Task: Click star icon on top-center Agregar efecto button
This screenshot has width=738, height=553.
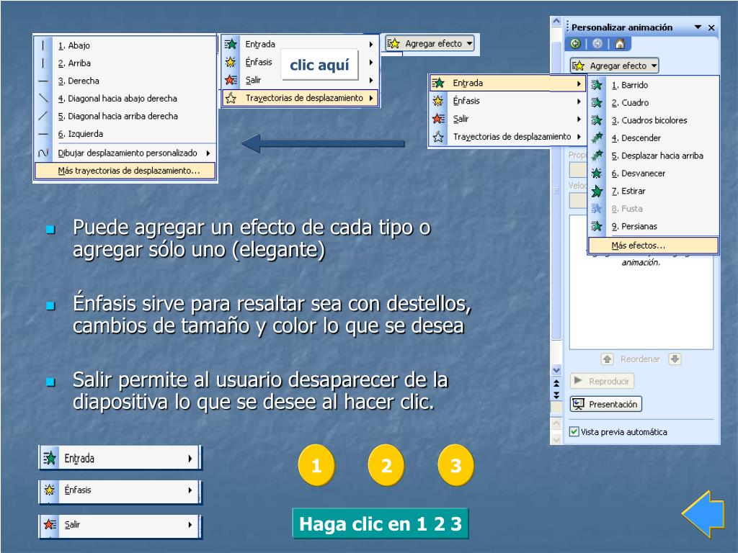Action: [394, 43]
